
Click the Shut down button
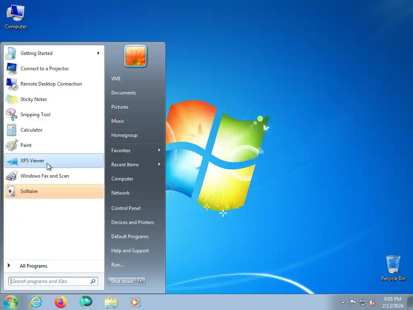[122, 281]
